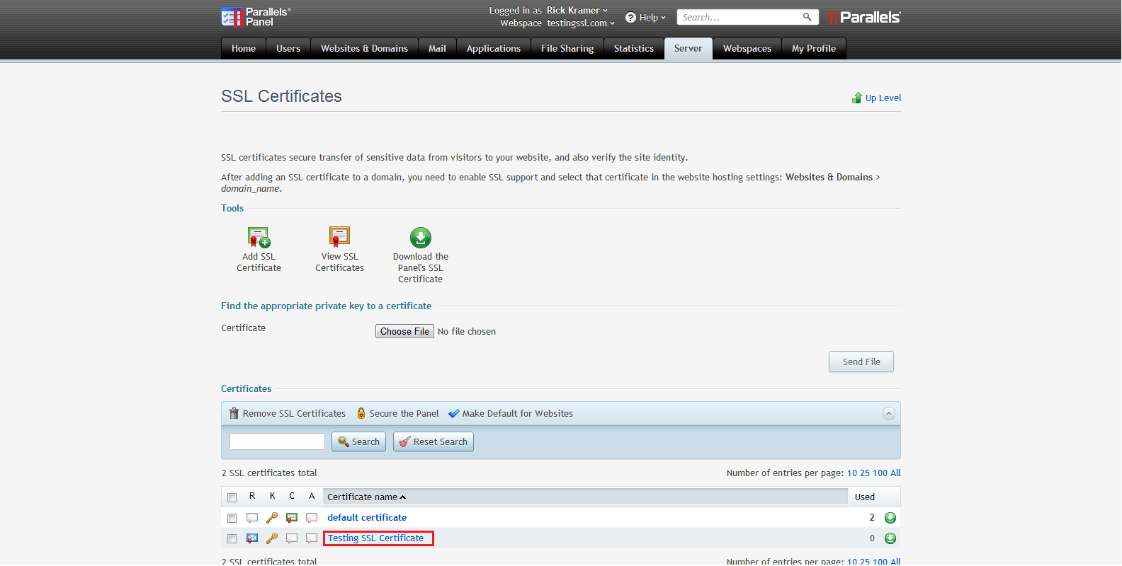This screenshot has width=1122, height=566.
Task: Open the Home tab
Action: (x=244, y=48)
